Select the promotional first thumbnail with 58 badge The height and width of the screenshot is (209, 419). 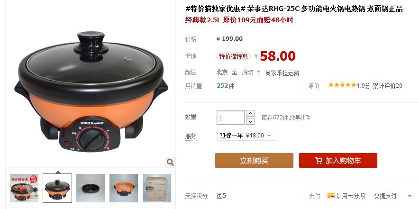24,188
